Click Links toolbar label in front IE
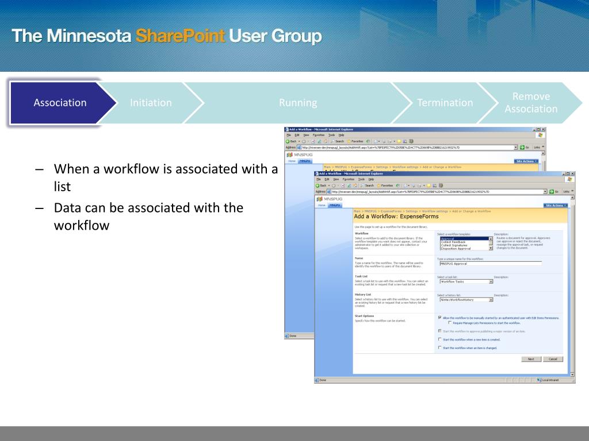The height and width of the screenshot is (441, 589). [x=567, y=192]
